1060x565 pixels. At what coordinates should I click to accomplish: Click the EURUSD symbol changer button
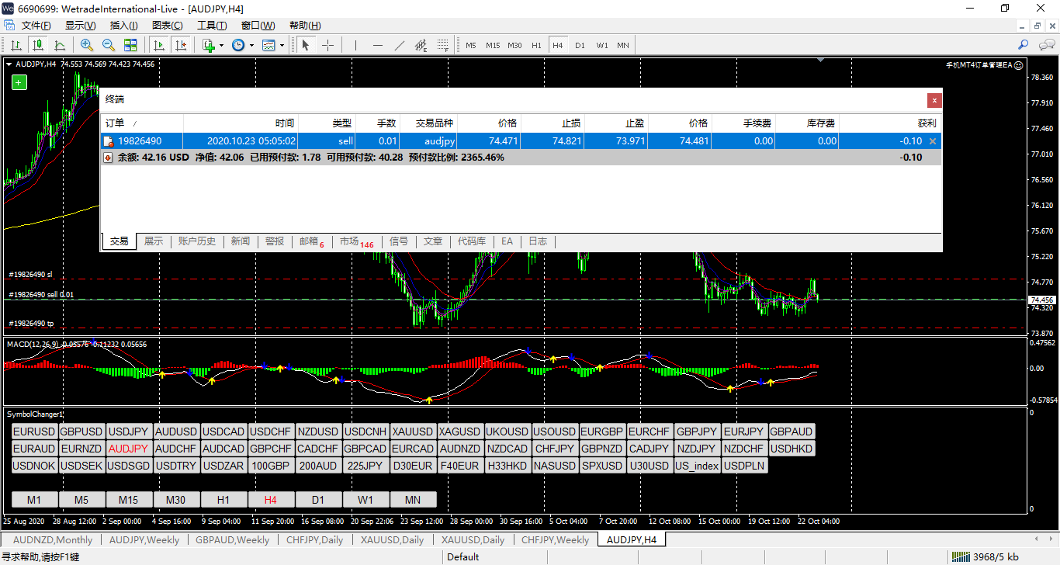click(x=34, y=432)
